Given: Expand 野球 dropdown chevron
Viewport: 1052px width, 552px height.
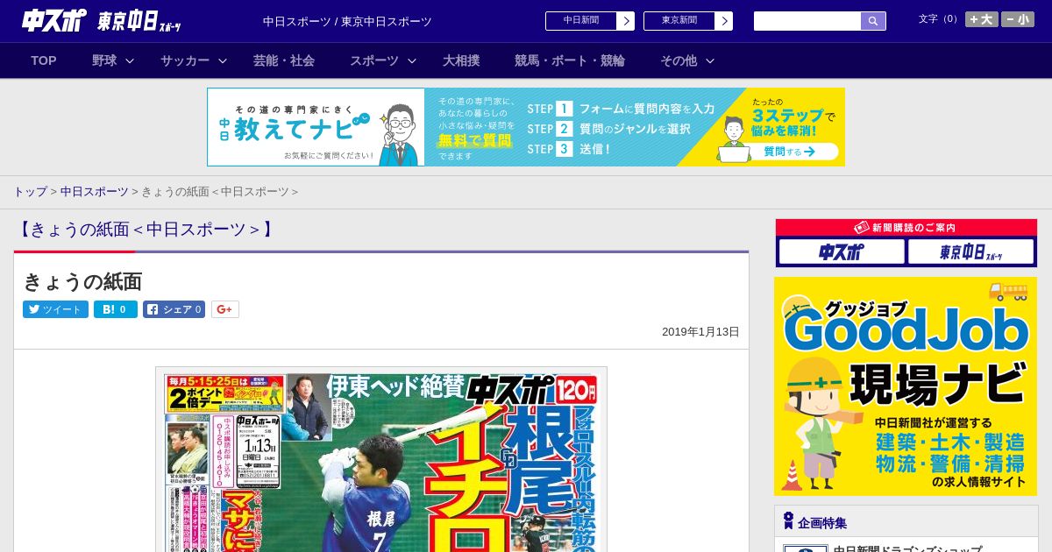Looking at the screenshot, I should click(130, 61).
